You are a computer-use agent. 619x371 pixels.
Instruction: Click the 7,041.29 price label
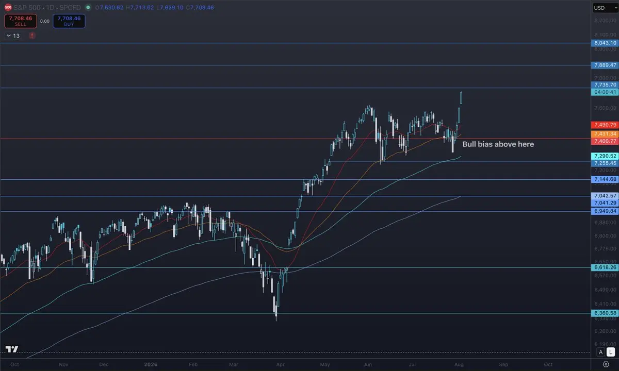pyautogui.click(x=605, y=203)
